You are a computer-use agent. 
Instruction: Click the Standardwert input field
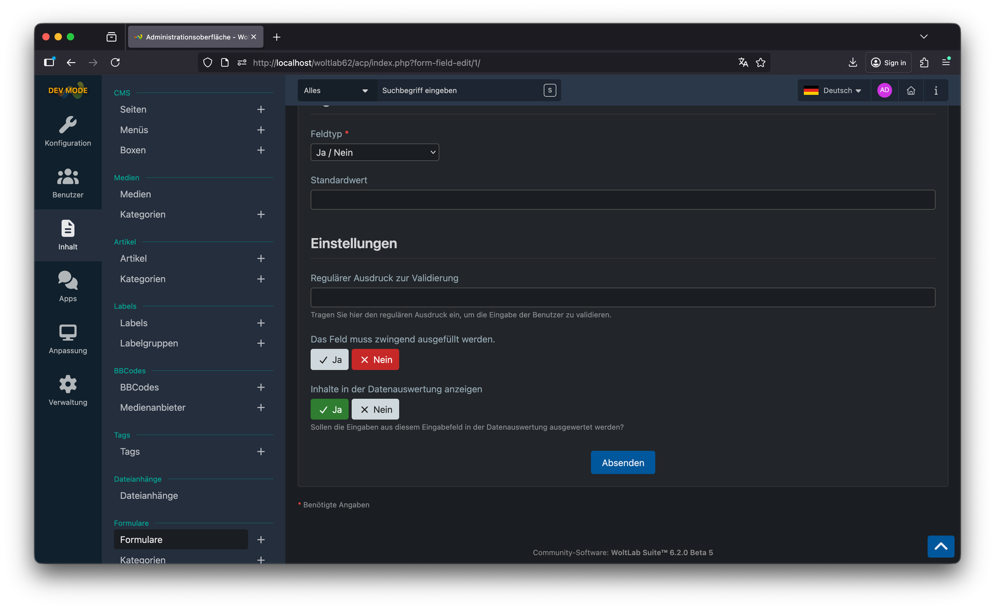(622, 199)
